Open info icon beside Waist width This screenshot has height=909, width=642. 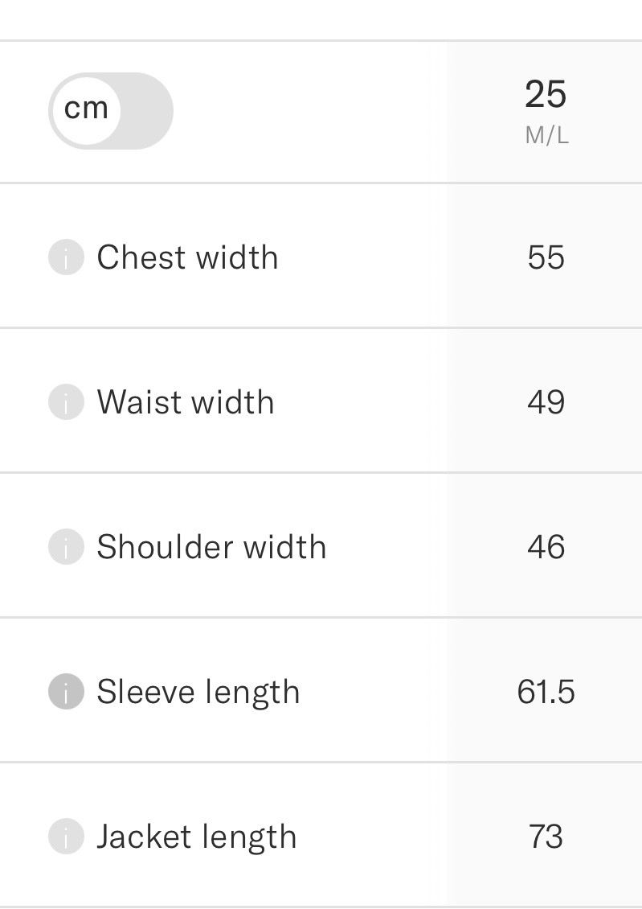66,401
